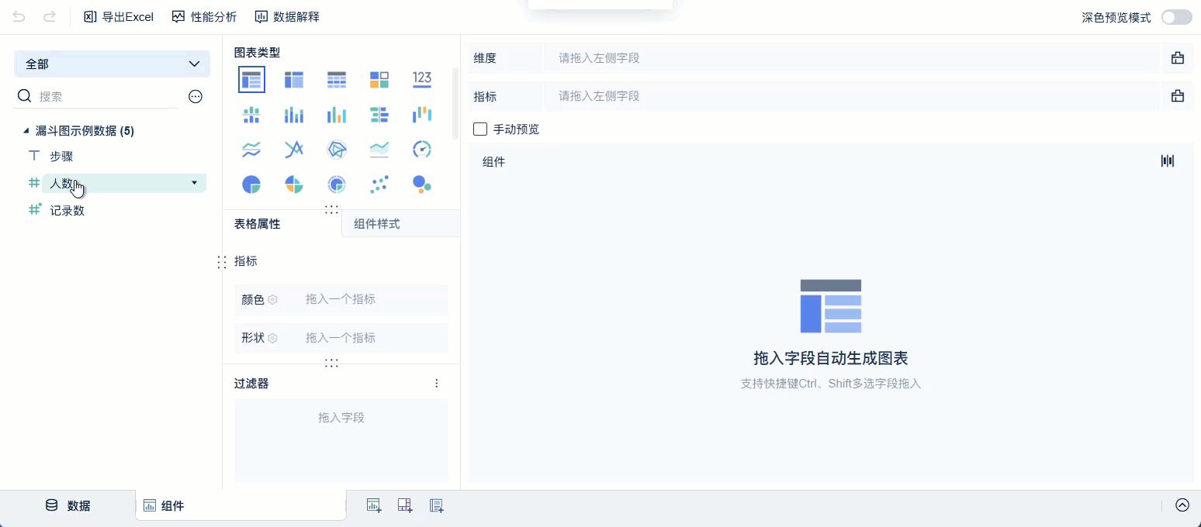Viewport: 1201px width, 527px height.
Task: Pick the rose chart icon
Action: click(x=294, y=184)
